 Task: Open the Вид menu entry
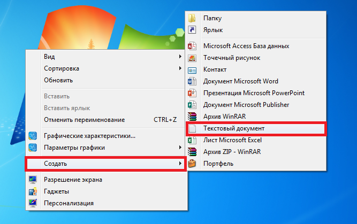point(106,57)
